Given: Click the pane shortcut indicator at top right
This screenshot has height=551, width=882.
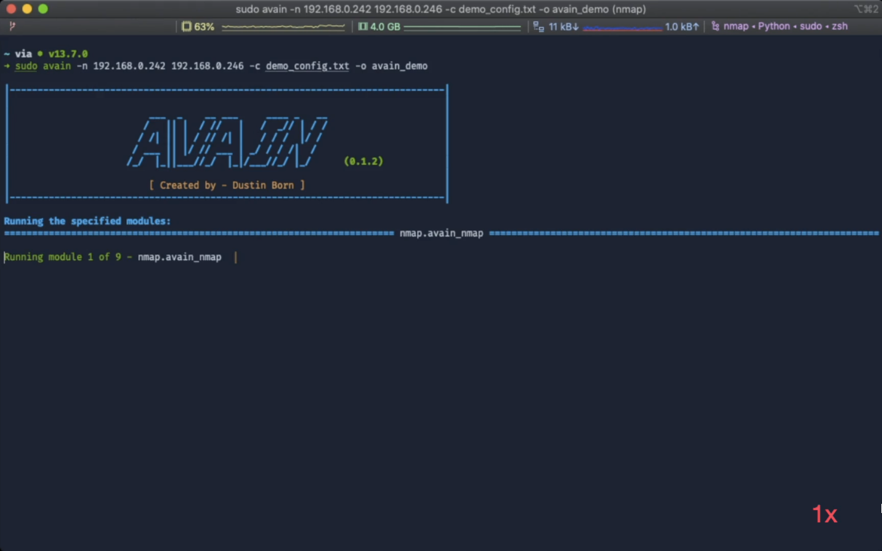Looking at the screenshot, I should point(866,9).
